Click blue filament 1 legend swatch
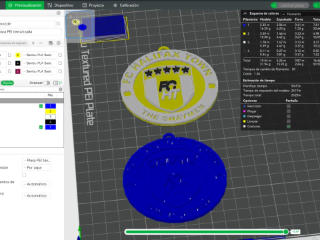Screen dimensions: 320x240 (x=245, y=25)
